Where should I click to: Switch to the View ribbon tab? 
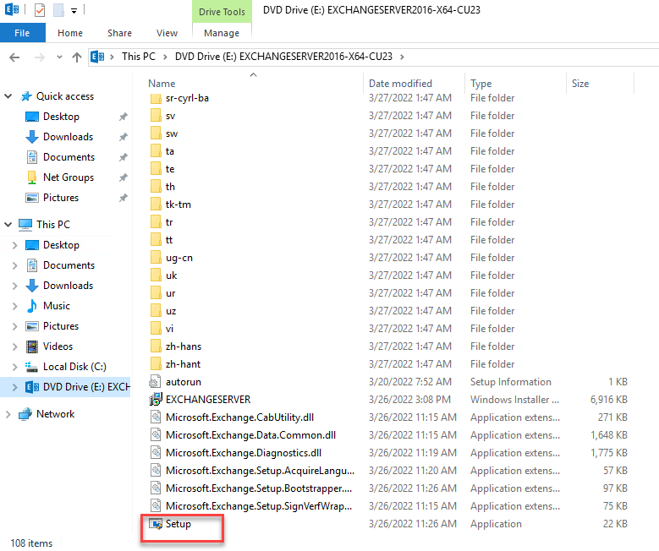pos(167,33)
